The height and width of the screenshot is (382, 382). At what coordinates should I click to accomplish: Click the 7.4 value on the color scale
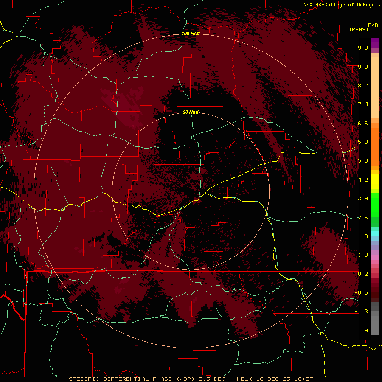point(363,104)
